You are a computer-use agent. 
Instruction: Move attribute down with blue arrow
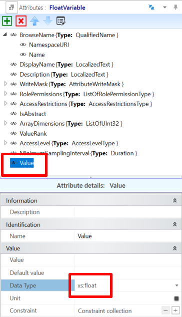pyautogui.click(x=48, y=21)
